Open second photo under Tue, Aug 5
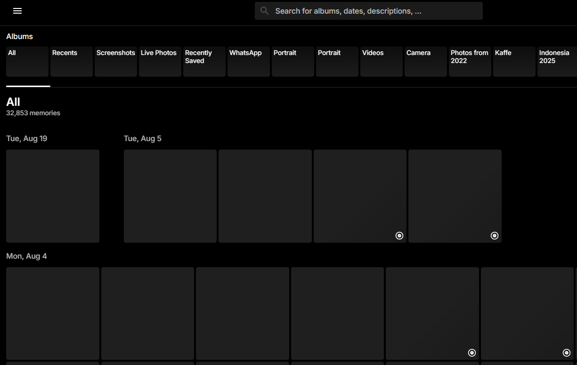Viewport: 577px width, 365px height. click(265, 196)
